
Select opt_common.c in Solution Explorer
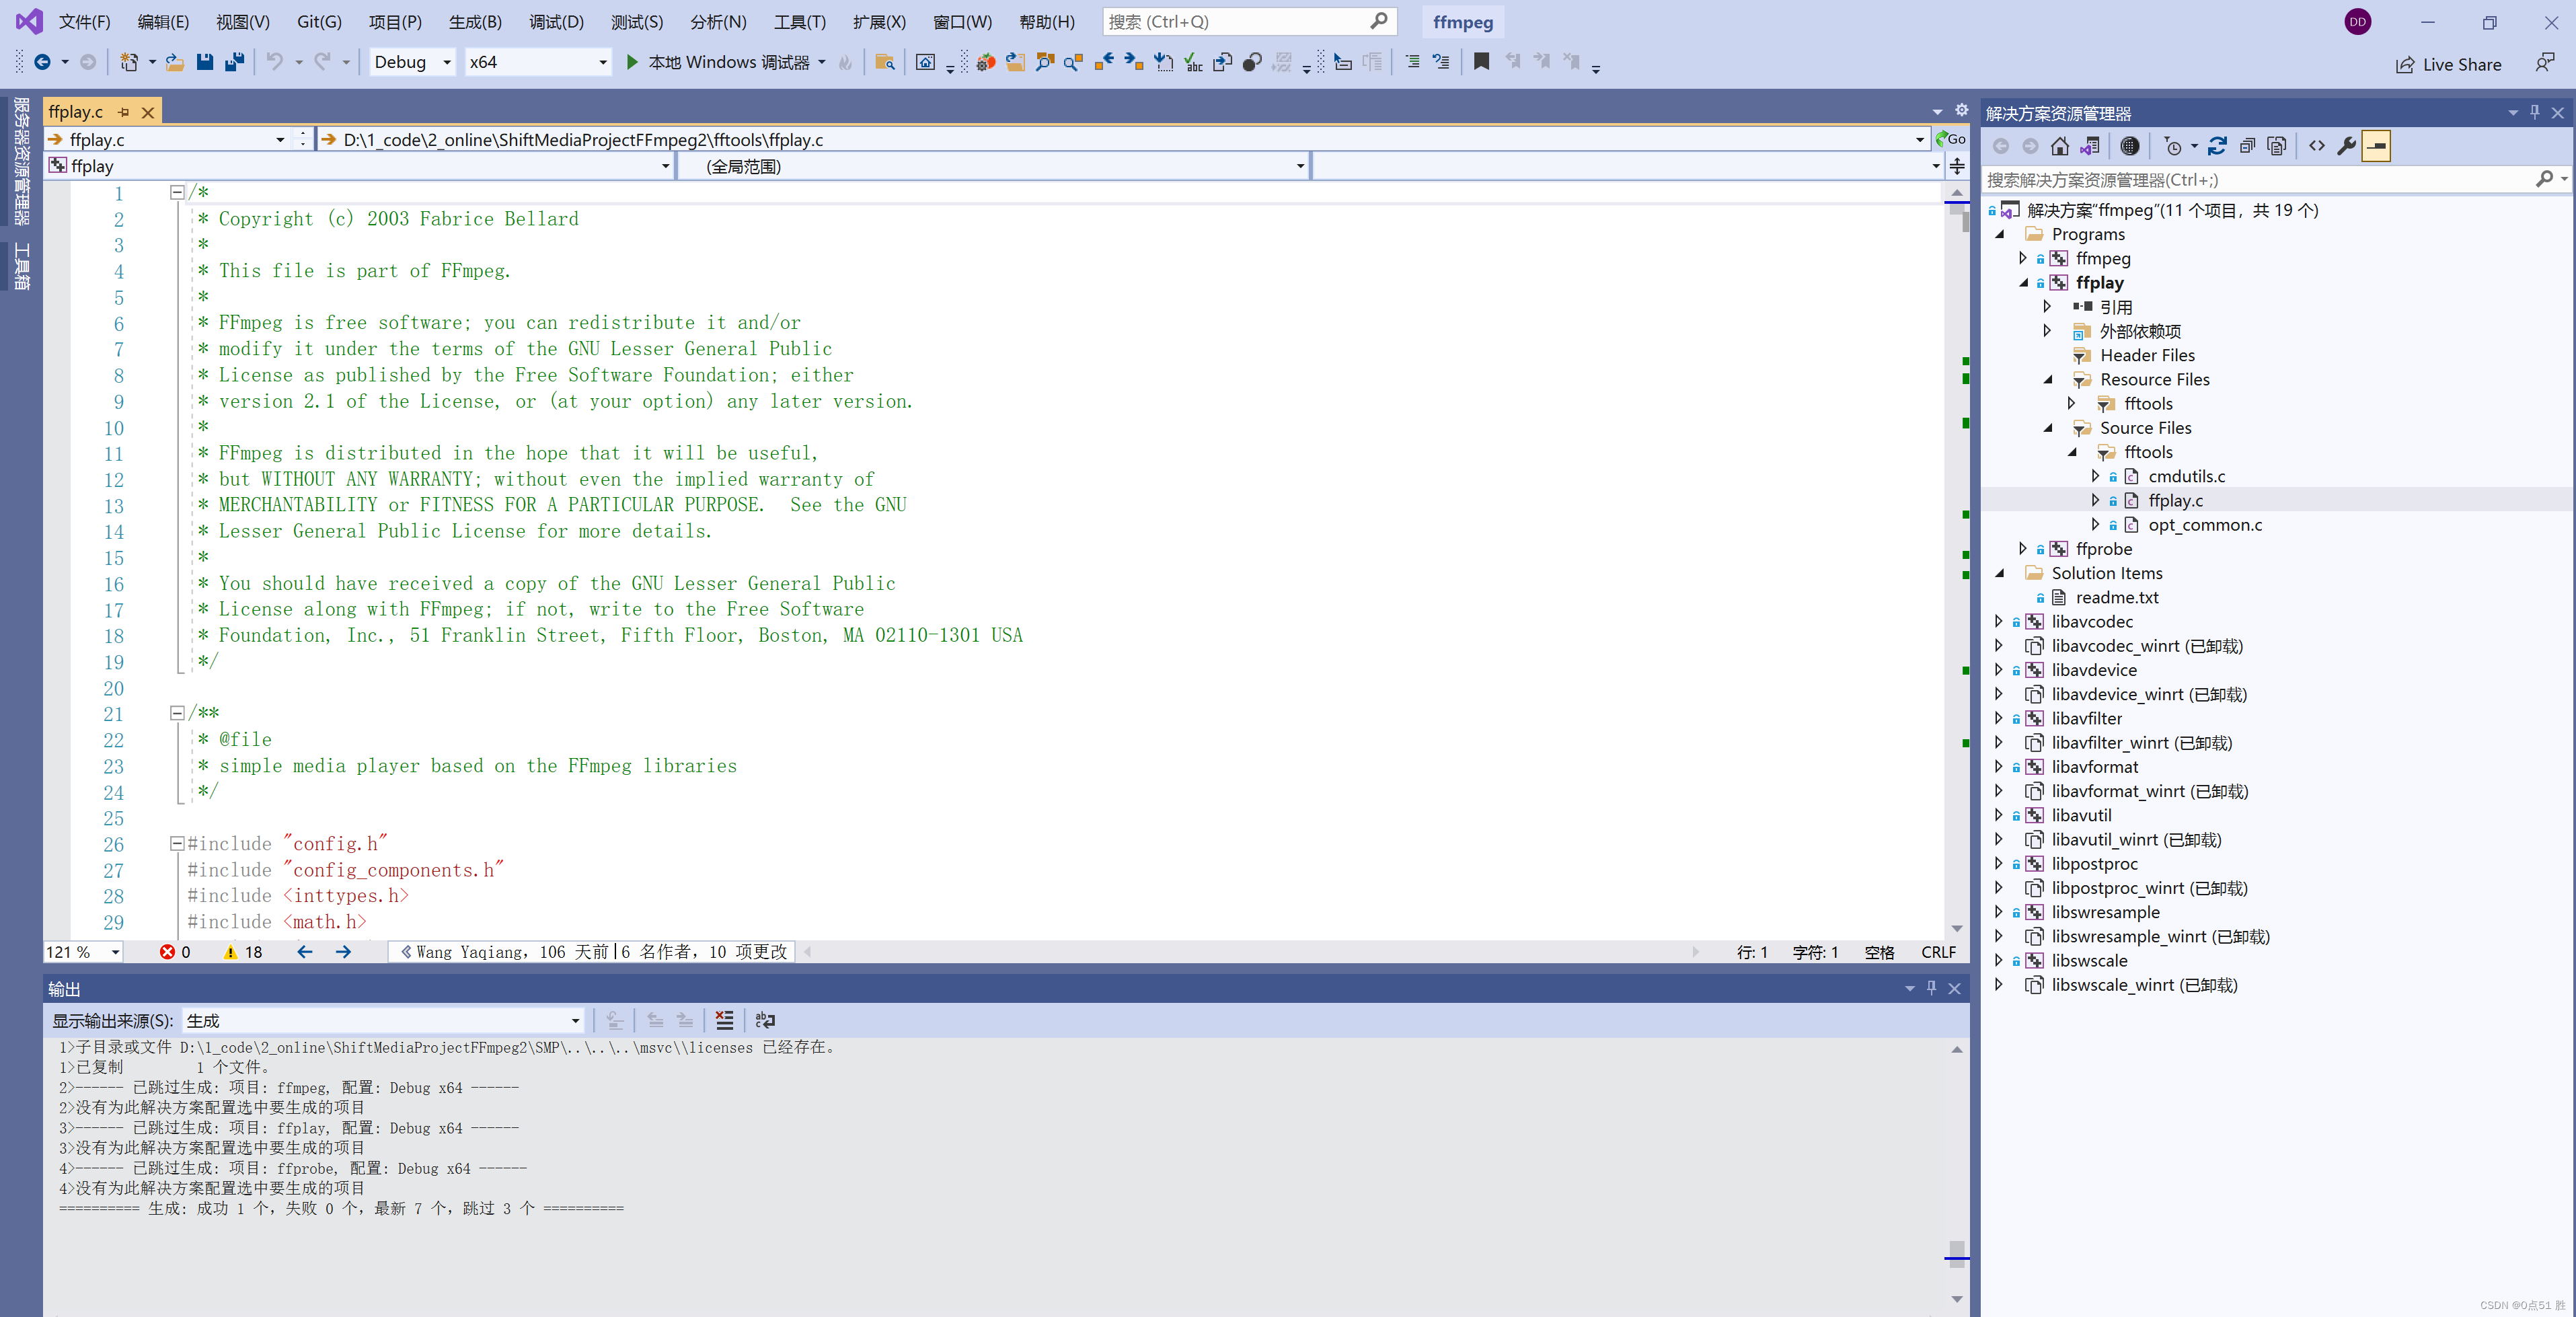coord(2204,525)
